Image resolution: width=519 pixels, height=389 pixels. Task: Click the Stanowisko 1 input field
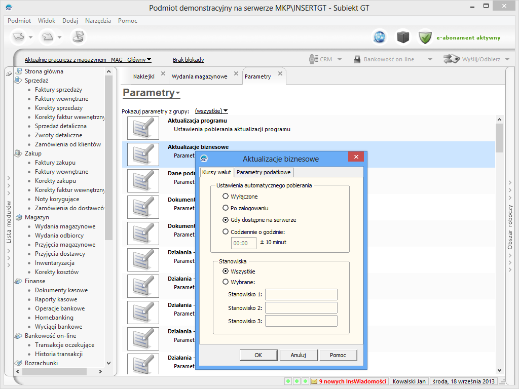coord(301,295)
